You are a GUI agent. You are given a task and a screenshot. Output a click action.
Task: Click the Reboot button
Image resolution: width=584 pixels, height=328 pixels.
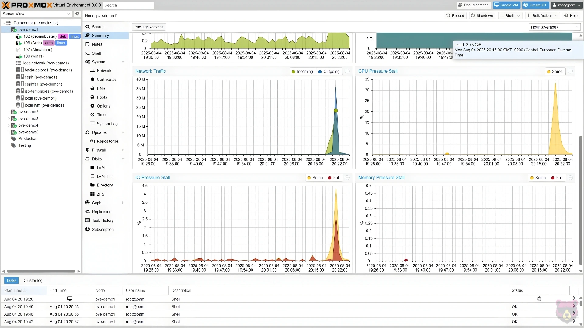tap(455, 15)
